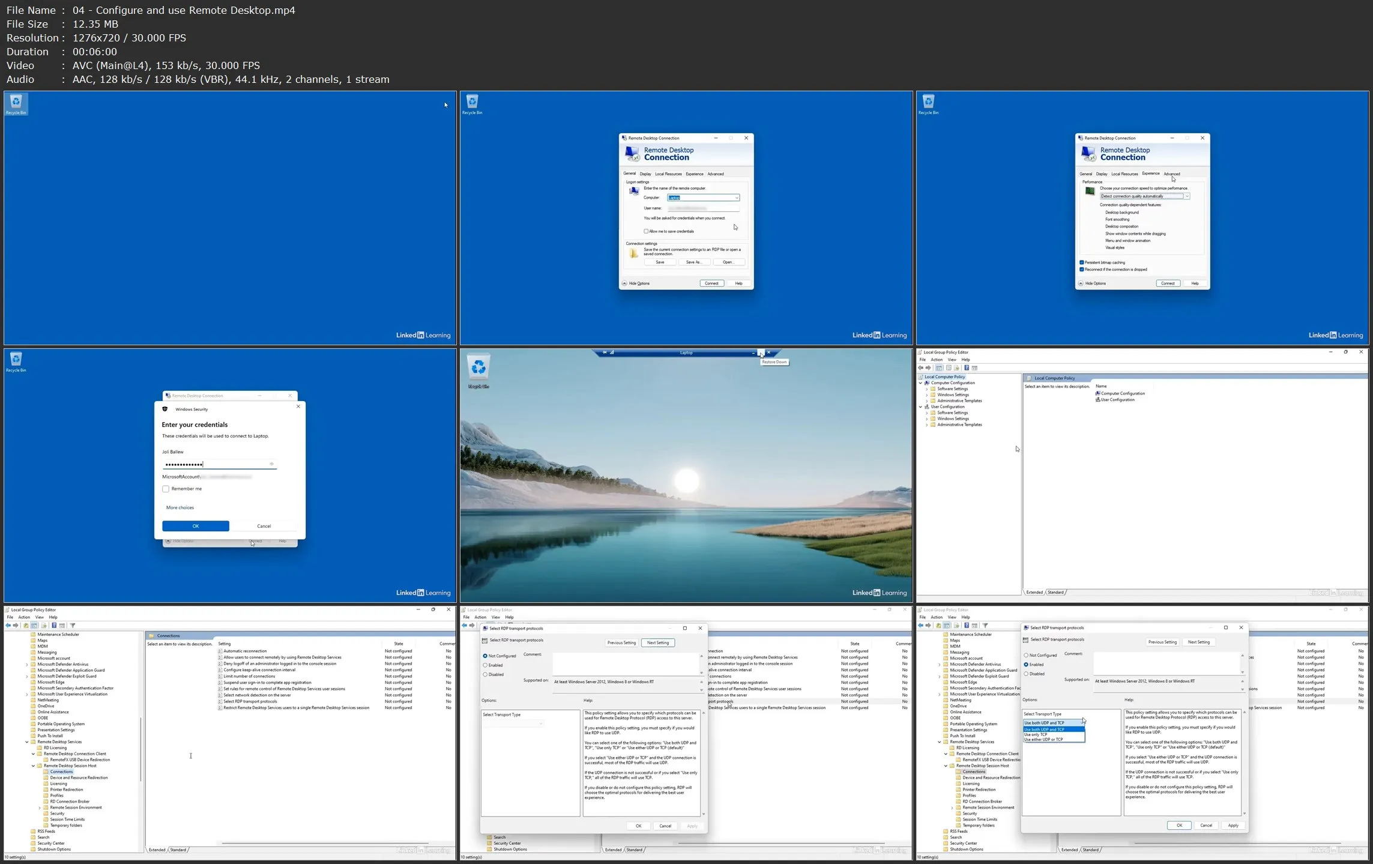This screenshot has height=864, width=1373.
Task: Select the Automatic reconnection setting row
Action: pos(245,651)
